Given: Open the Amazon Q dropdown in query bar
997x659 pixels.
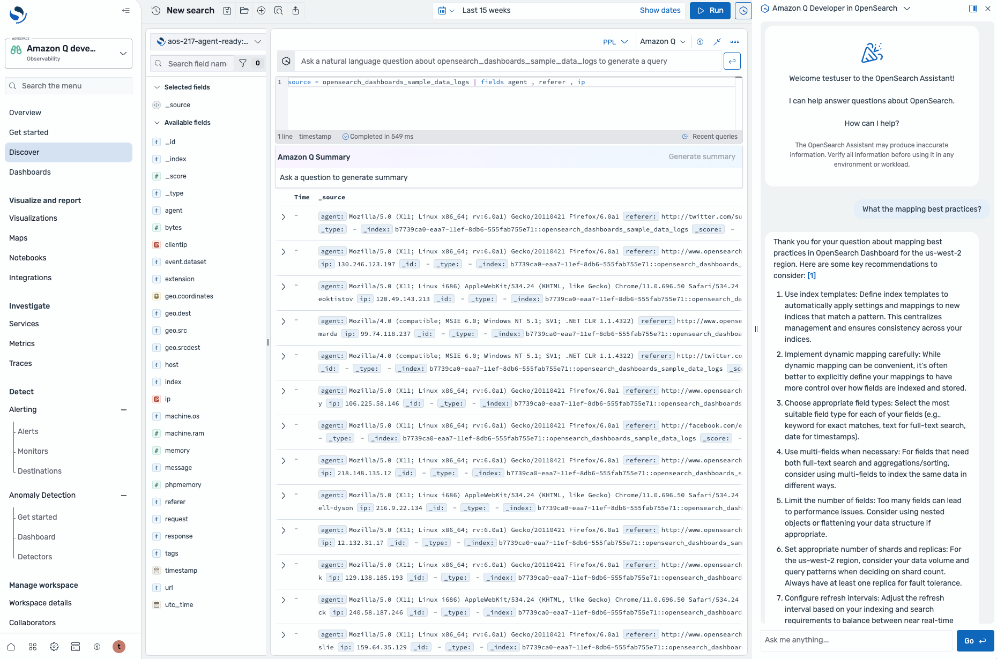Looking at the screenshot, I should (x=663, y=41).
